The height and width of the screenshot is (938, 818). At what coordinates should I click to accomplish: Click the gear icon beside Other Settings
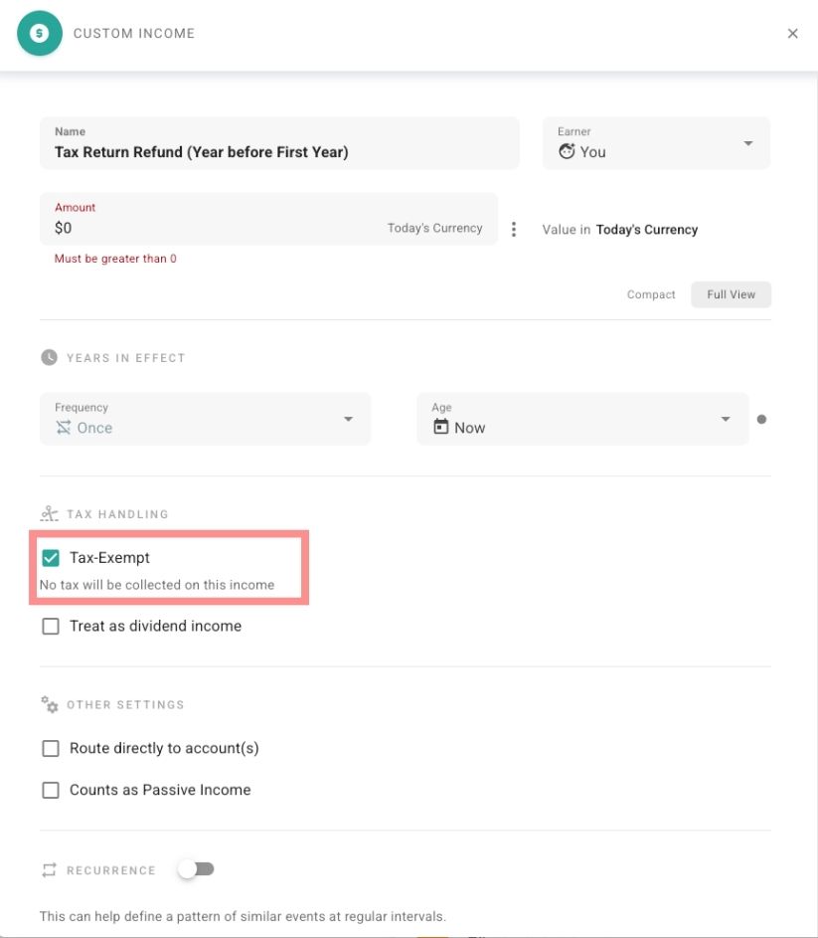pos(48,704)
